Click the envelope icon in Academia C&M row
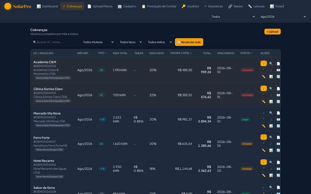Screen dimensions: 311x194 (278, 70)
